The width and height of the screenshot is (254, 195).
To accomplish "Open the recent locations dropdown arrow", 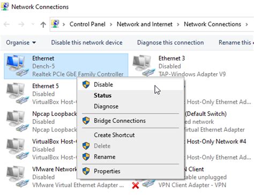I will (x=33, y=24).
